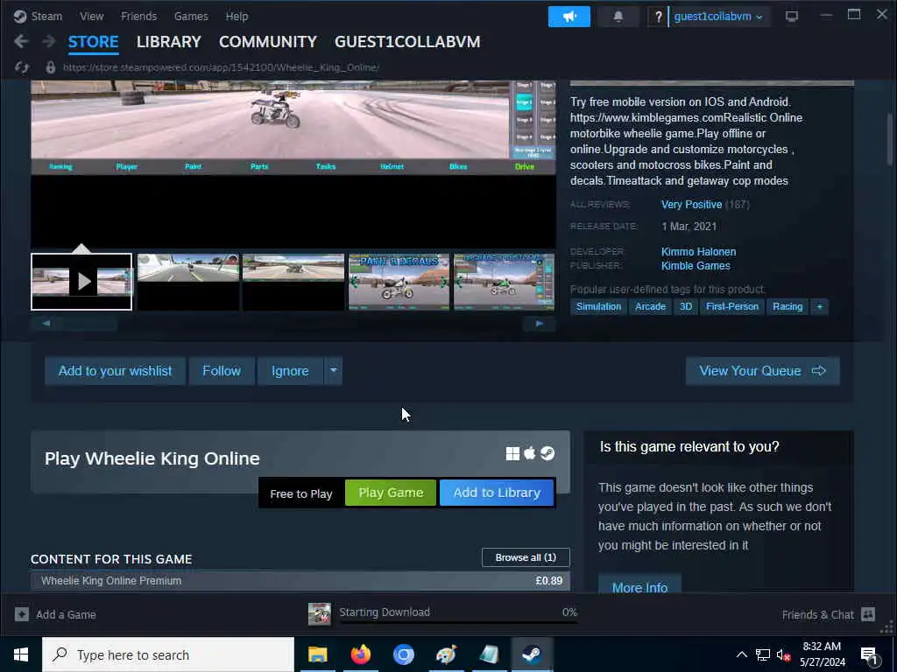Expand the Ignore options dropdown arrow
The height and width of the screenshot is (672, 897).
[333, 371]
